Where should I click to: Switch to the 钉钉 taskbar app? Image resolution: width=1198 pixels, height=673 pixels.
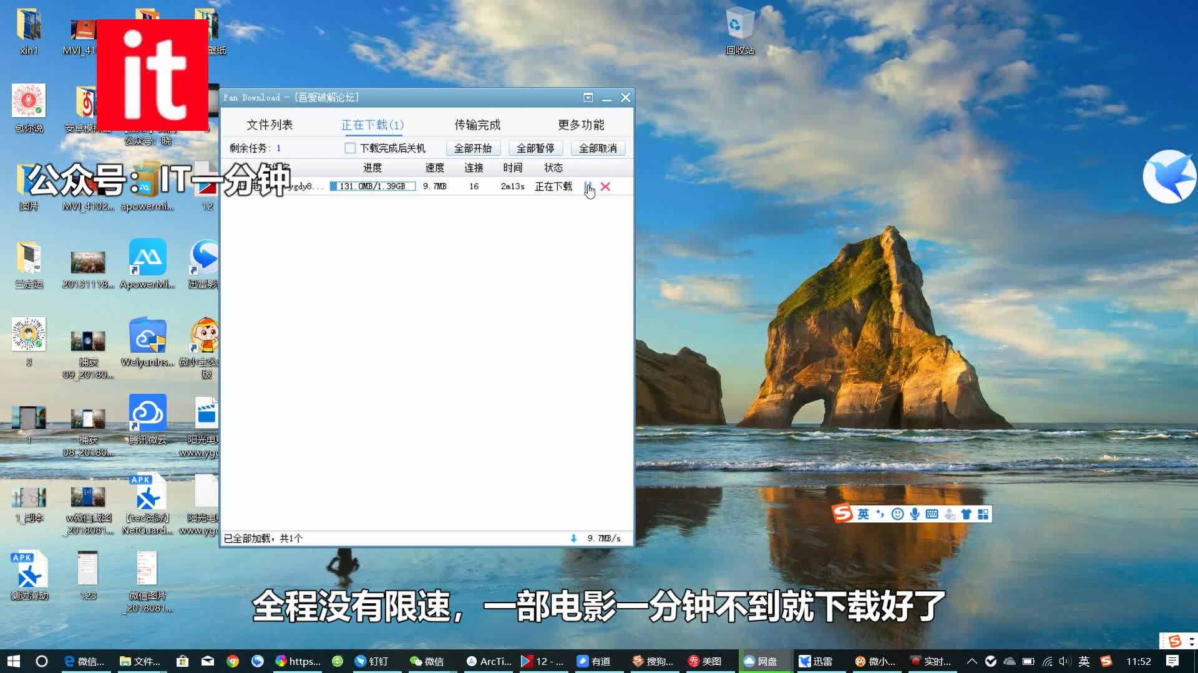[371, 661]
